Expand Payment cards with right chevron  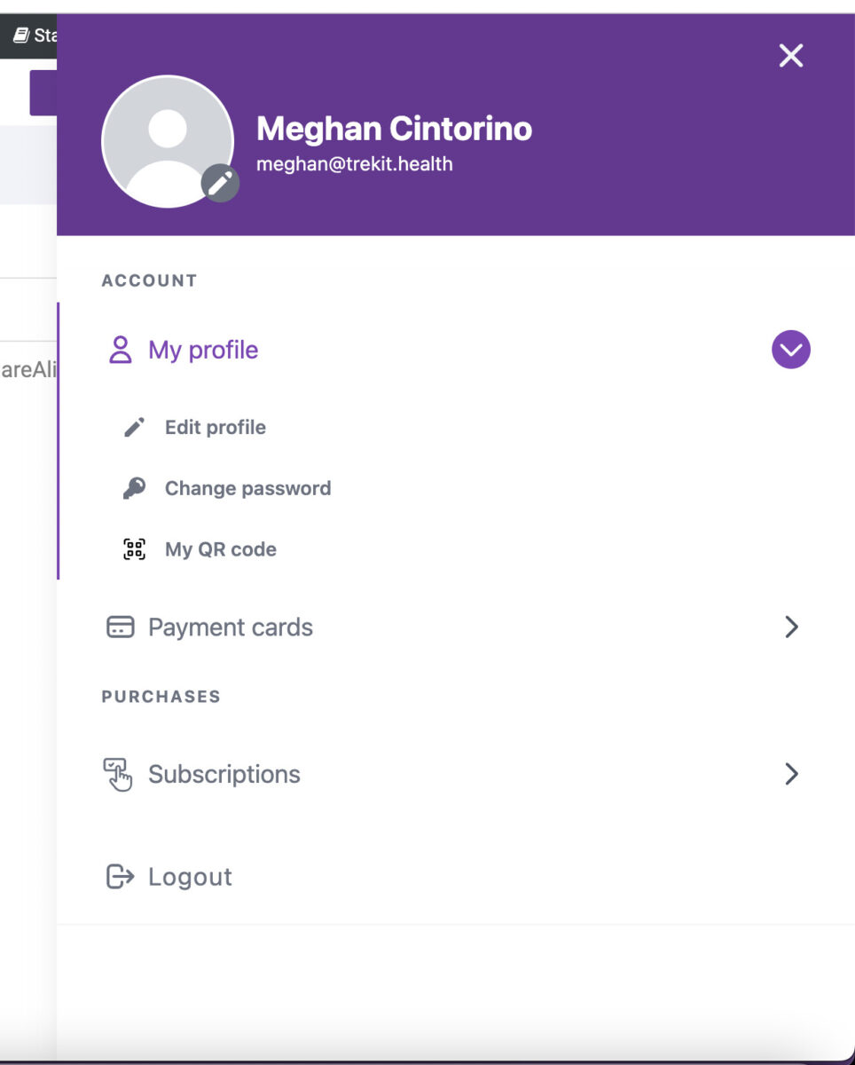792,627
